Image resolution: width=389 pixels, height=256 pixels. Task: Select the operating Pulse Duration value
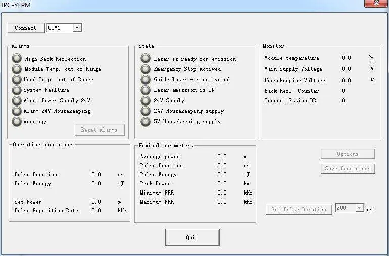click(x=96, y=174)
